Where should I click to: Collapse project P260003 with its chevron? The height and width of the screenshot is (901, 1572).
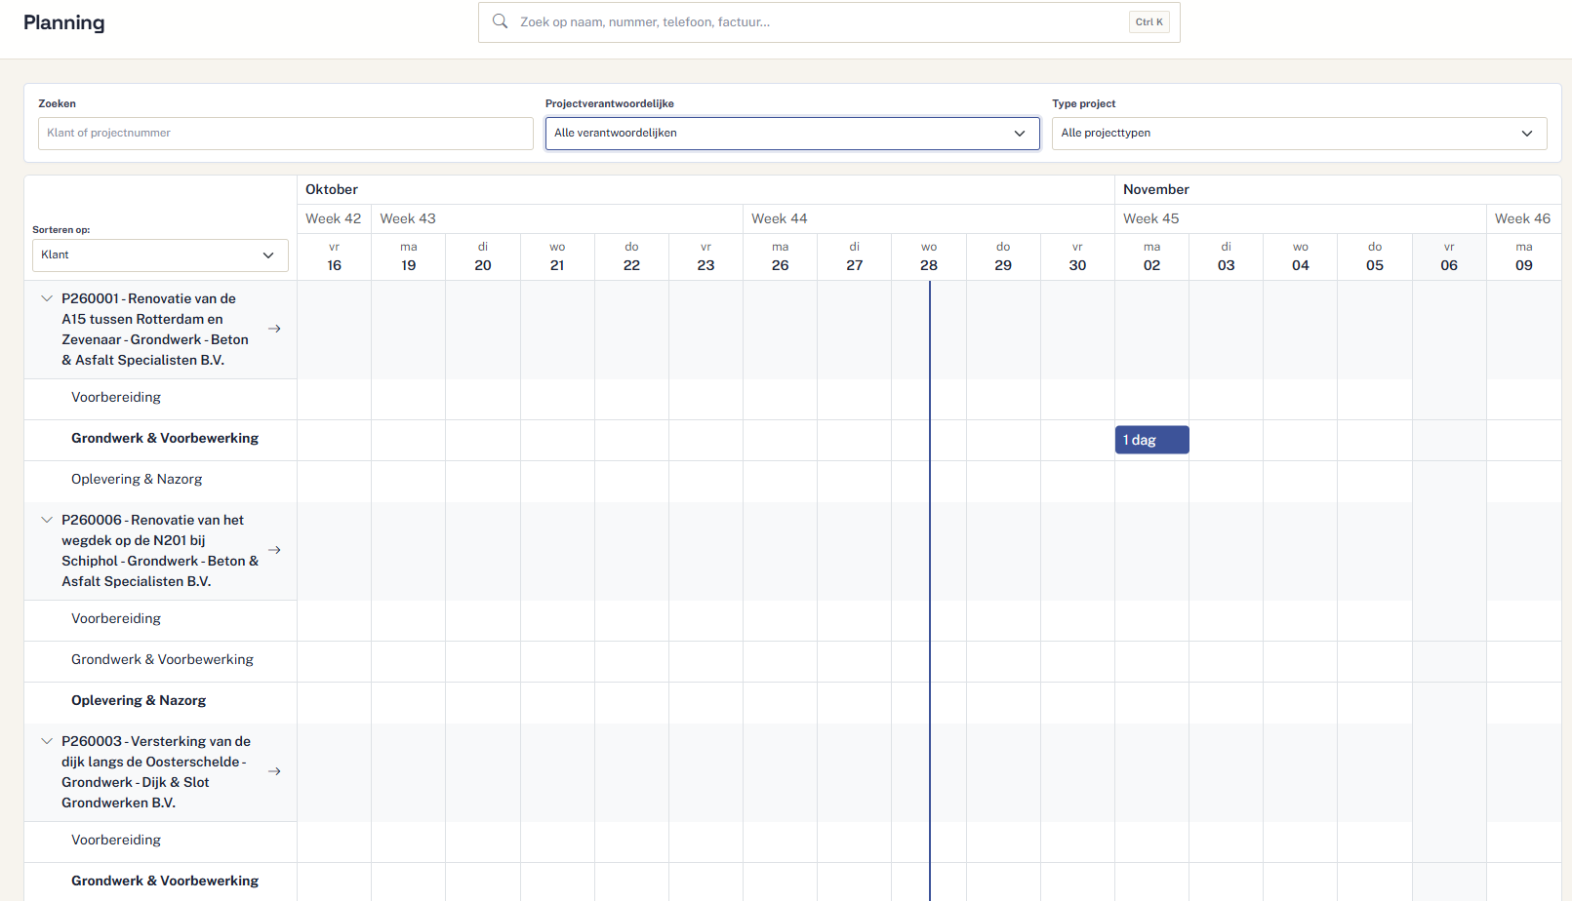tap(47, 741)
